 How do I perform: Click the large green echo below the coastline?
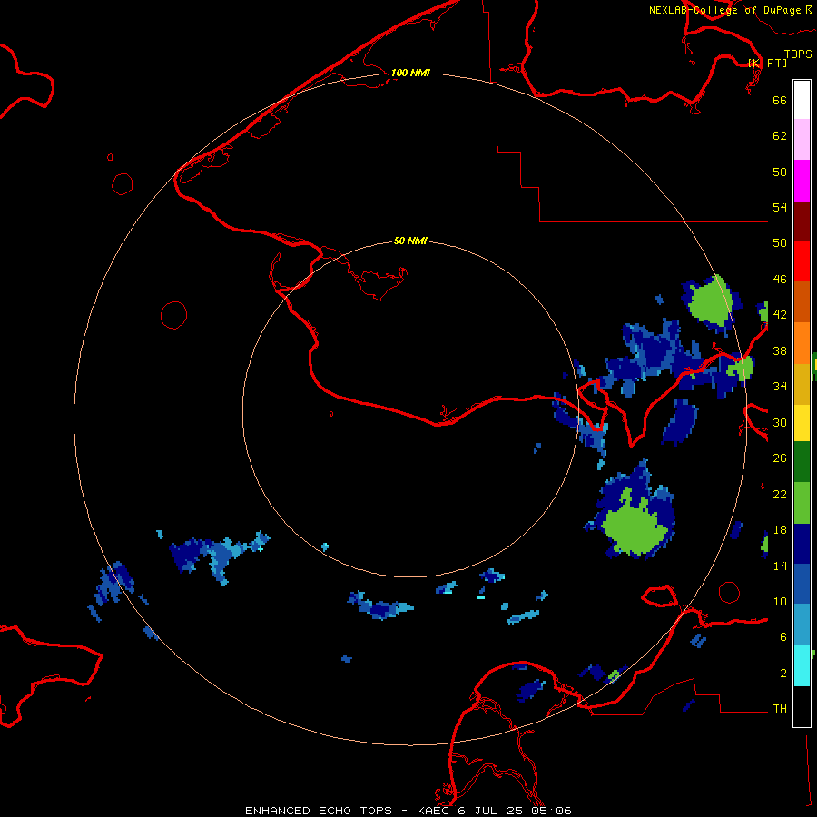tap(633, 527)
